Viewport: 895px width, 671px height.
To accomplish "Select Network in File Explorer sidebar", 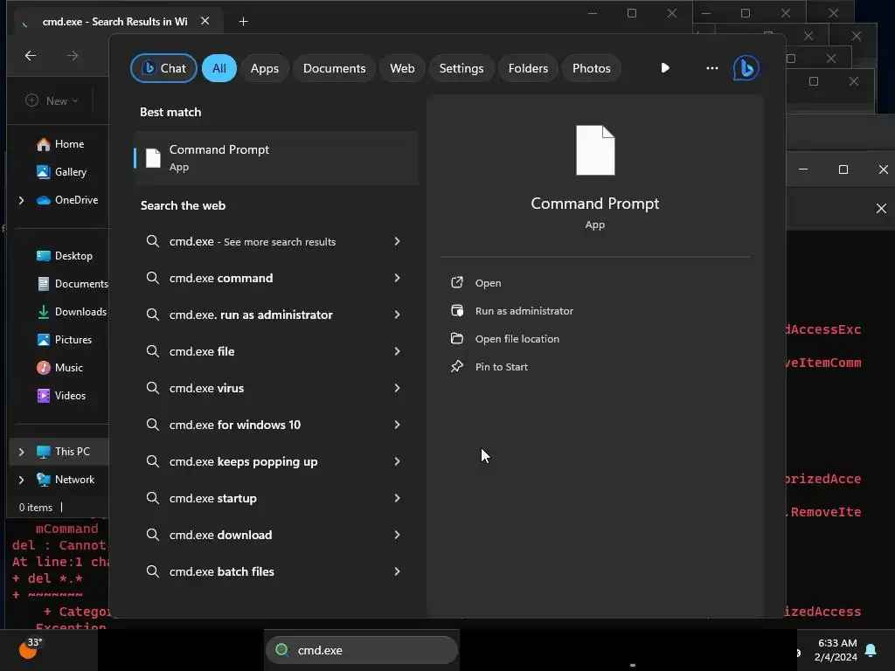I will [65, 480].
